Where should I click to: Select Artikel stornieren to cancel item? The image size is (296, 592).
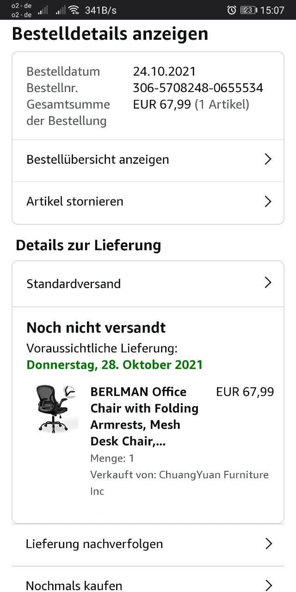tap(75, 202)
